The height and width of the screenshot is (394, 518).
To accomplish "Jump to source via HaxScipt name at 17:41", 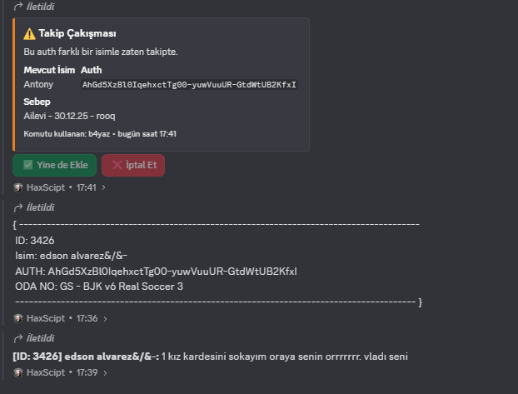I will (46, 187).
